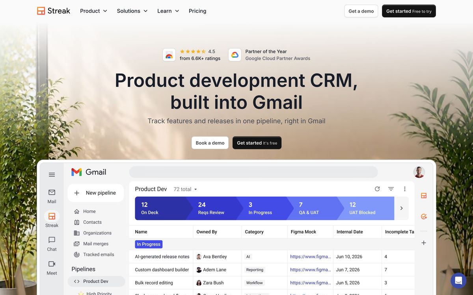473x295 pixels.
Task: Click the Workflow category tag
Action: tap(255, 282)
